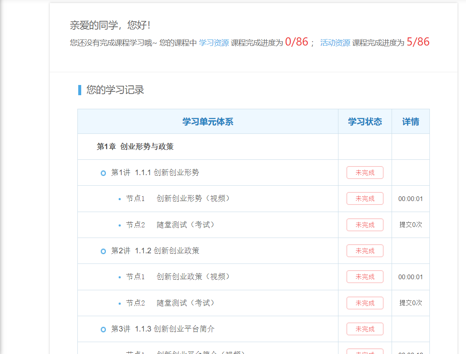Click the 未完成 status of 第1讲 创新创业形势
Screen dimensions: 466x354
[x=364, y=172]
